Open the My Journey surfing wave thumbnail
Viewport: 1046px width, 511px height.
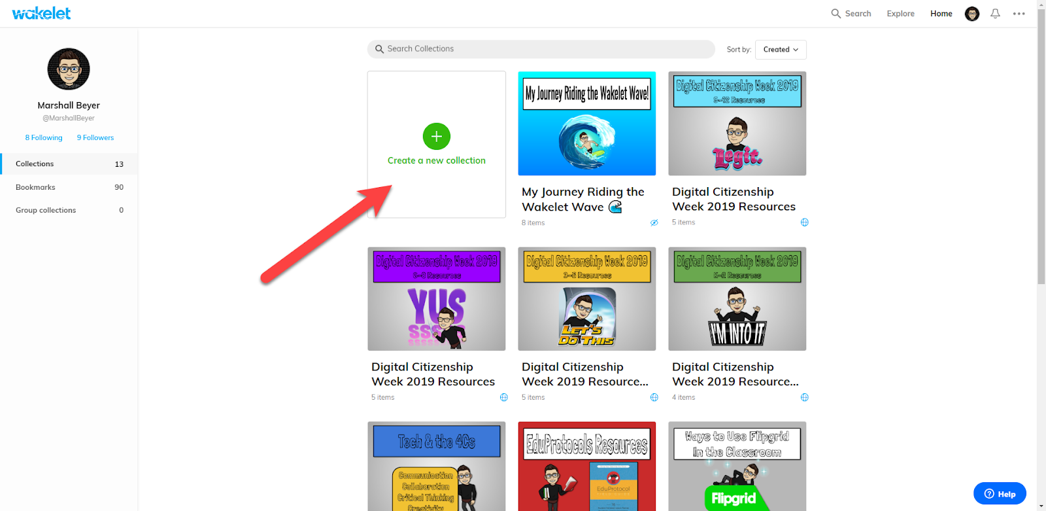(x=587, y=124)
